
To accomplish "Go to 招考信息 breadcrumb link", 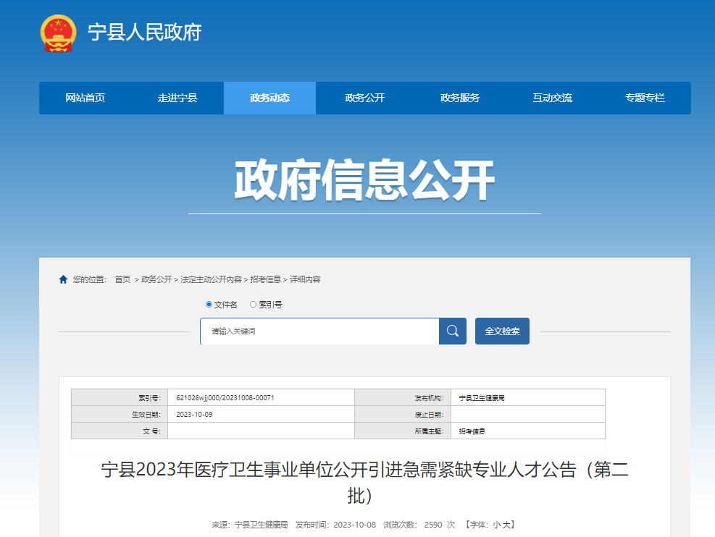I will 266,279.
